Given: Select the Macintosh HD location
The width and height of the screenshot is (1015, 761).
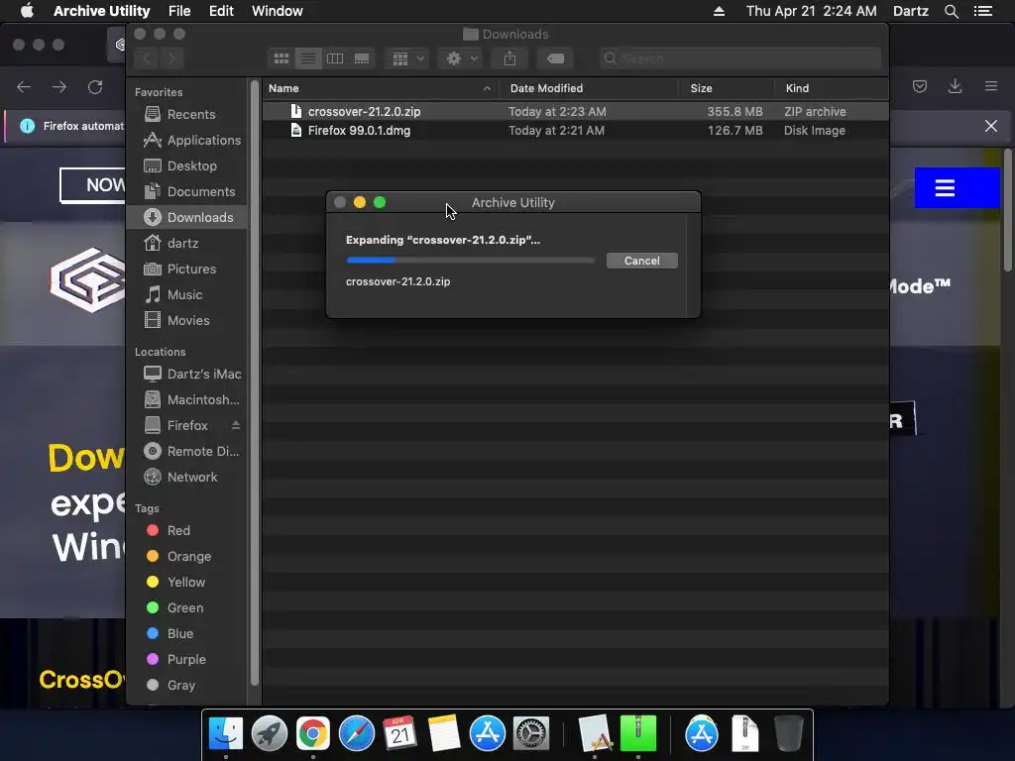Looking at the screenshot, I should tap(186, 400).
